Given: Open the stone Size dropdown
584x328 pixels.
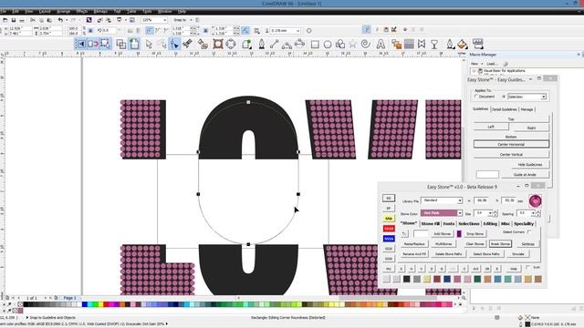Looking at the screenshot, I should coord(489,213).
